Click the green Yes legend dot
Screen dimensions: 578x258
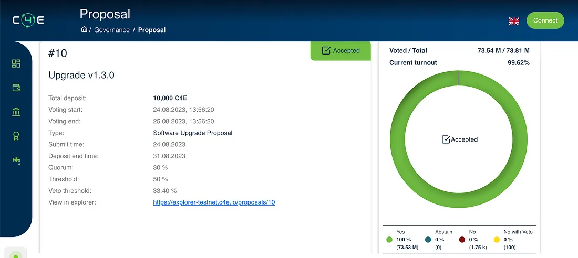point(389,240)
